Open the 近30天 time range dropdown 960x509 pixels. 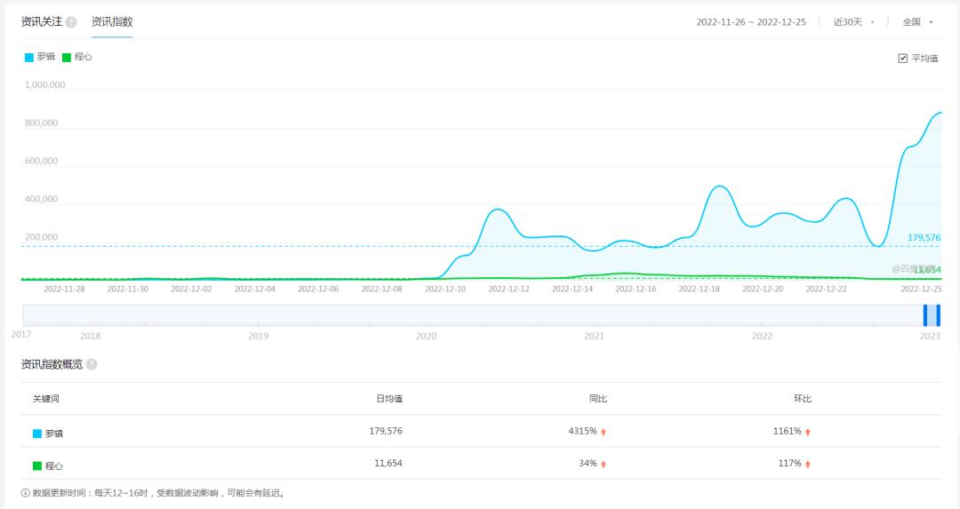click(x=853, y=22)
